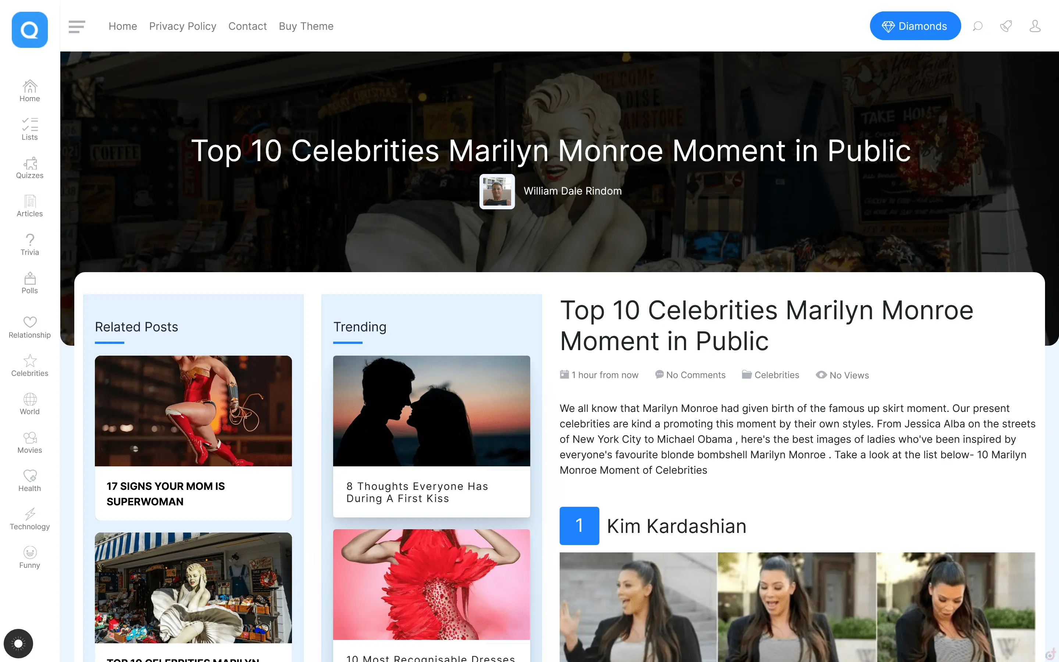Go to Trivia in sidebar
The image size is (1059, 662).
(x=30, y=245)
